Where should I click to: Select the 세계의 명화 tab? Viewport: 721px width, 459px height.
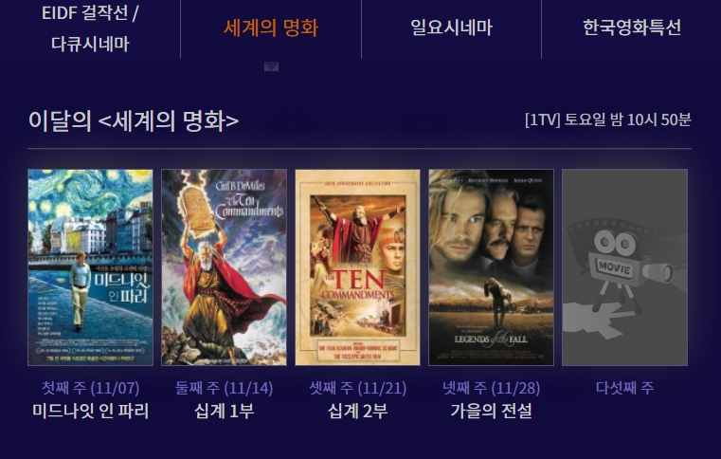pos(271,28)
